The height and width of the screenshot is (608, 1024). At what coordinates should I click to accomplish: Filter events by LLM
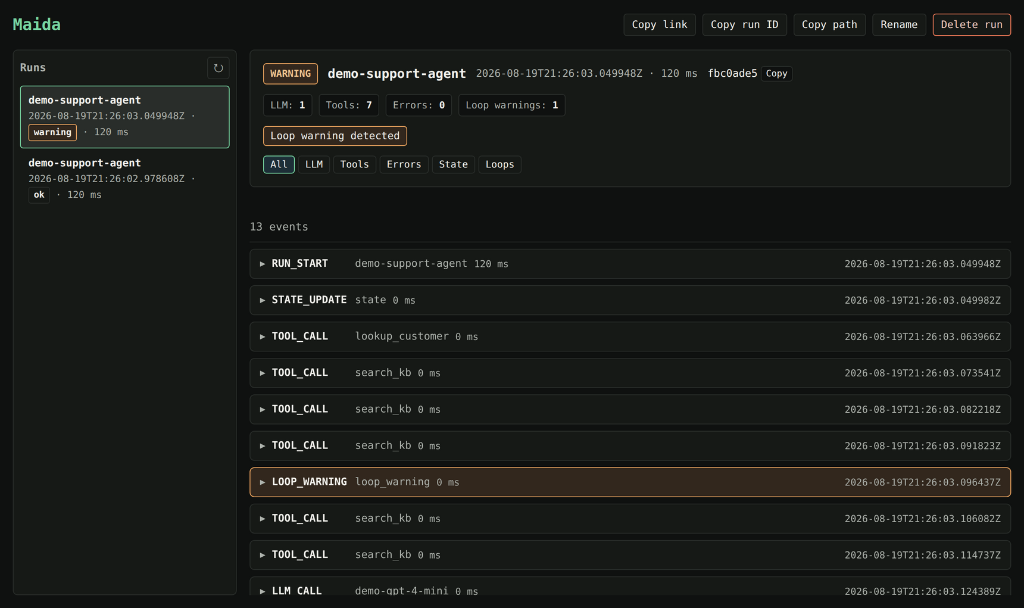(x=314, y=164)
